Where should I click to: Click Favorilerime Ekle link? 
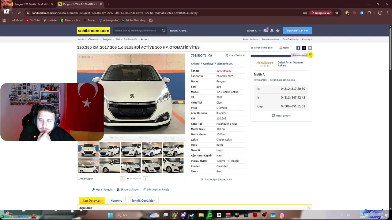coord(262,48)
